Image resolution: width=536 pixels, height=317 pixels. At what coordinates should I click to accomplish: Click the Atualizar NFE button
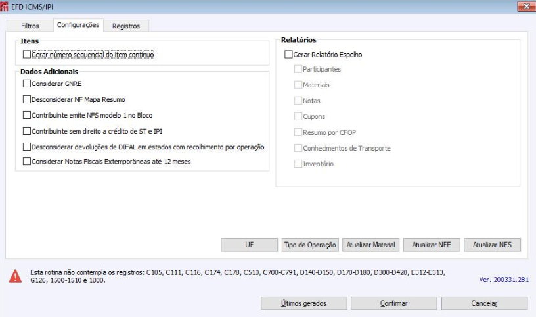[432, 245]
